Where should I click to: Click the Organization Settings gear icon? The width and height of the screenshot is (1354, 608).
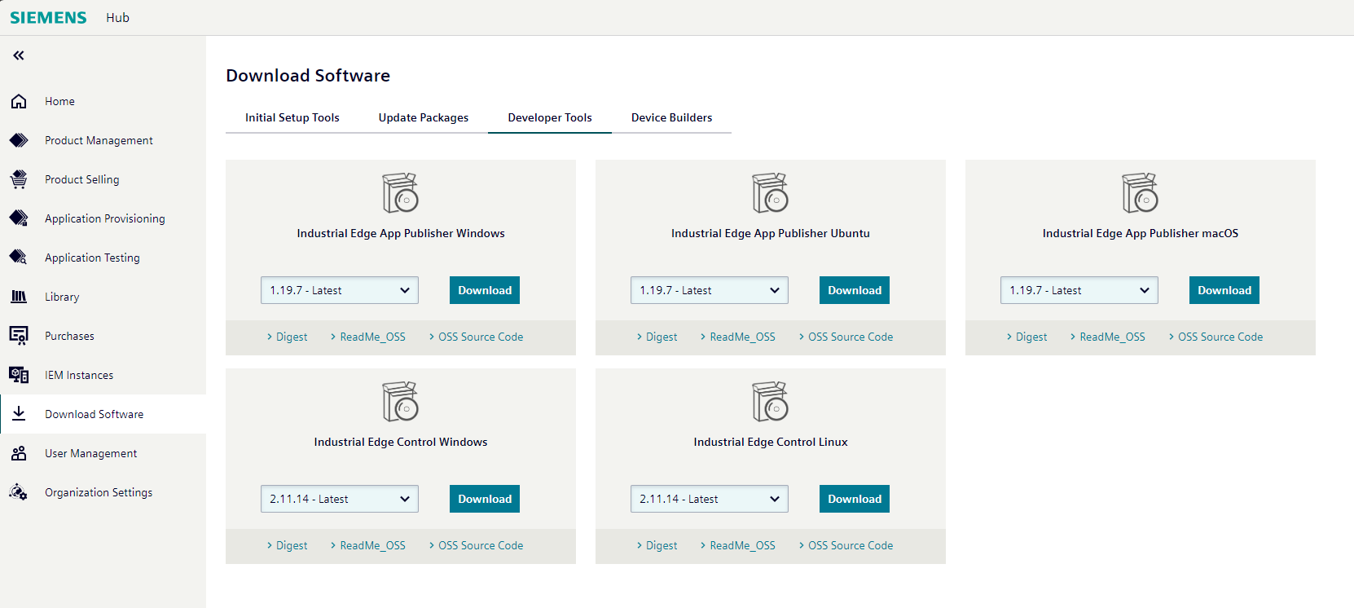(x=19, y=492)
